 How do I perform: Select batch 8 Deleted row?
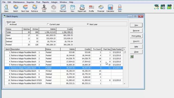click(x=64, y=74)
